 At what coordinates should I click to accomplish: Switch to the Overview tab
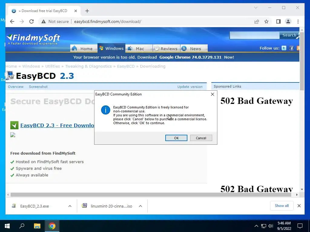(16, 87)
